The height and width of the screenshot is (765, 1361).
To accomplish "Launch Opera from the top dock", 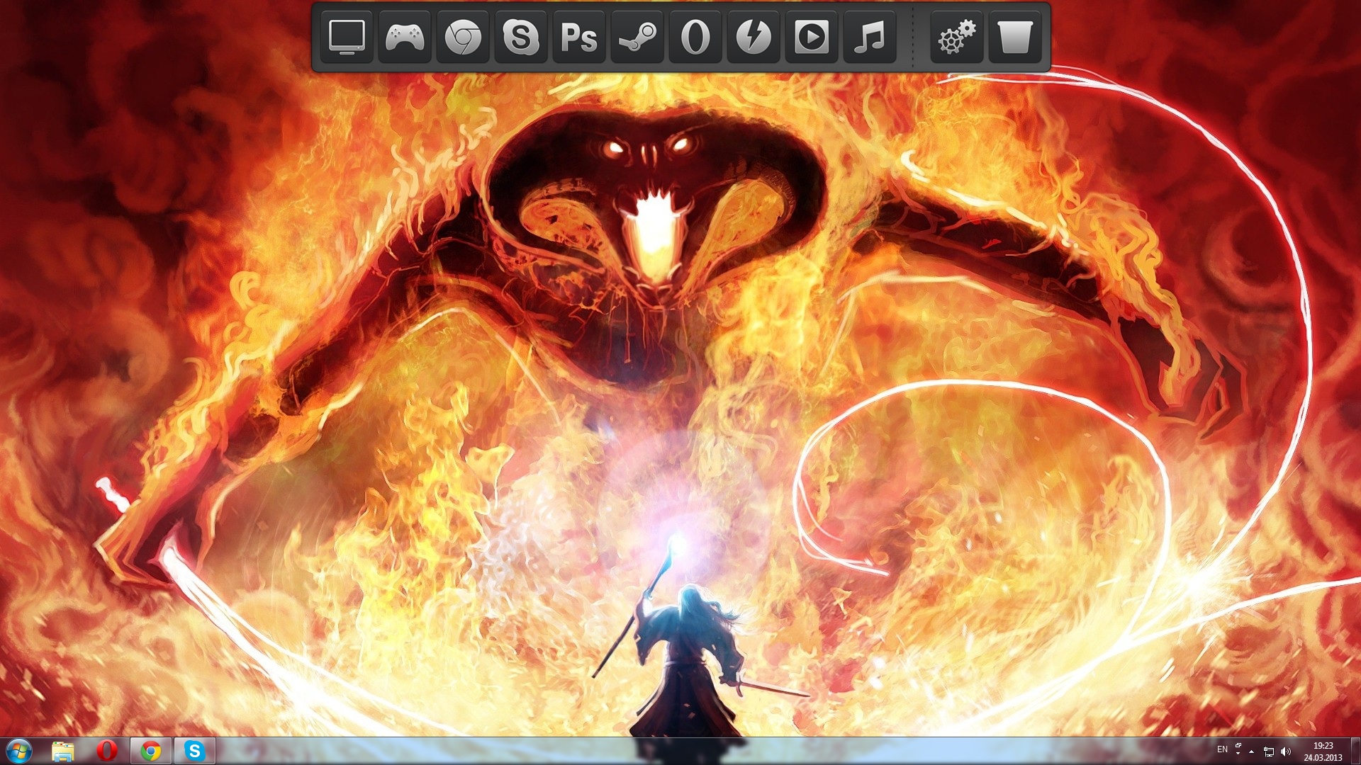I will click(695, 37).
